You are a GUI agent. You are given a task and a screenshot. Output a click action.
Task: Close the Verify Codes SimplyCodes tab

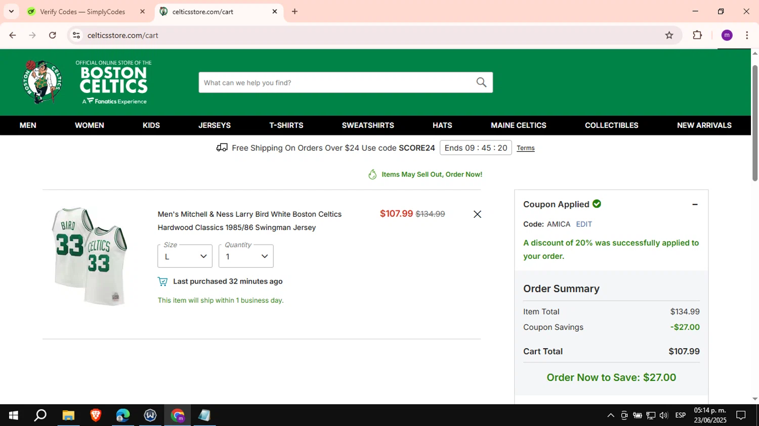tap(142, 12)
